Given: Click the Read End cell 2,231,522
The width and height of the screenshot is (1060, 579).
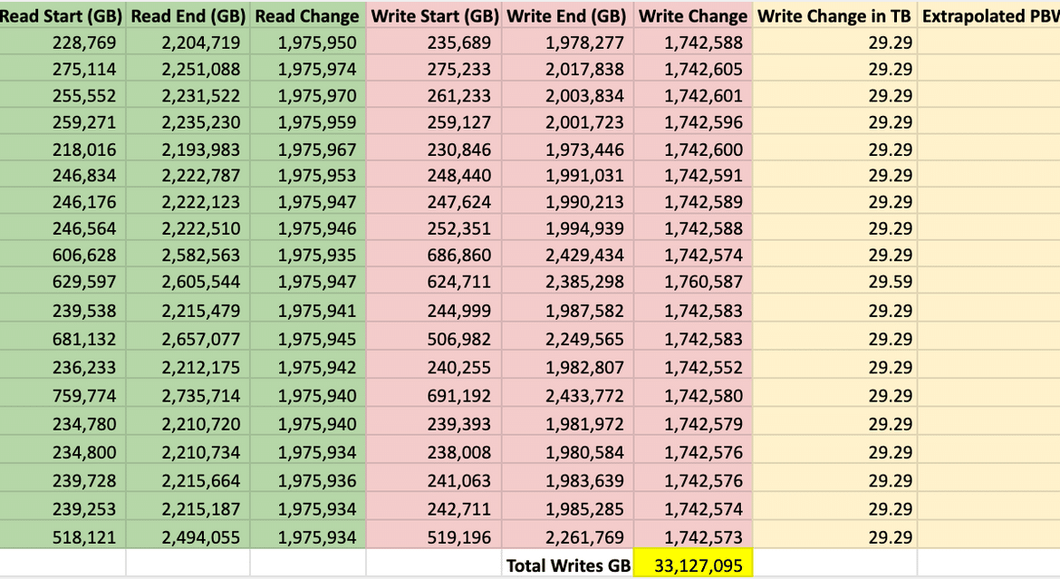Looking at the screenshot, I should (188, 95).
